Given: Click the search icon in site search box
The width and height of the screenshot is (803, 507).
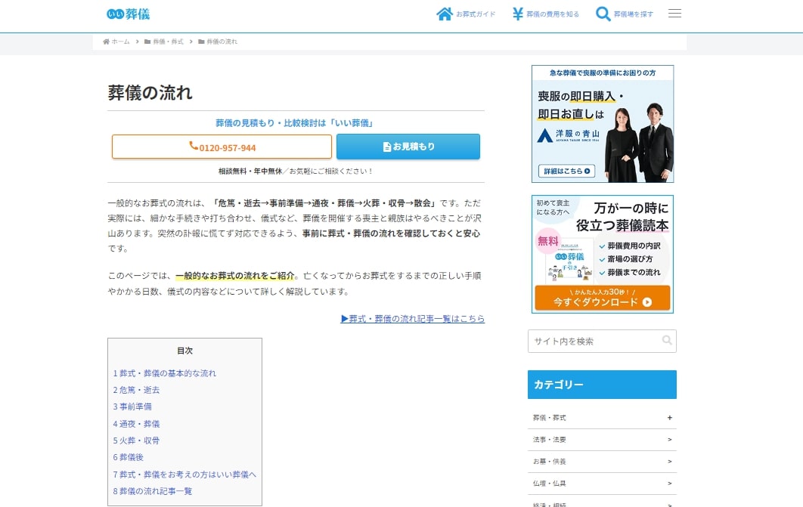Looking at the screenshot, I should point(666,341).
